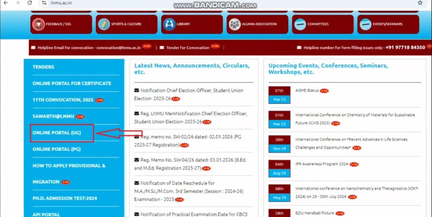Viewport: 432px width, 217px height.
Task: Open HOW TO APPLY PROVISIONAL & MIGRATION item
Action: [69, 174]
